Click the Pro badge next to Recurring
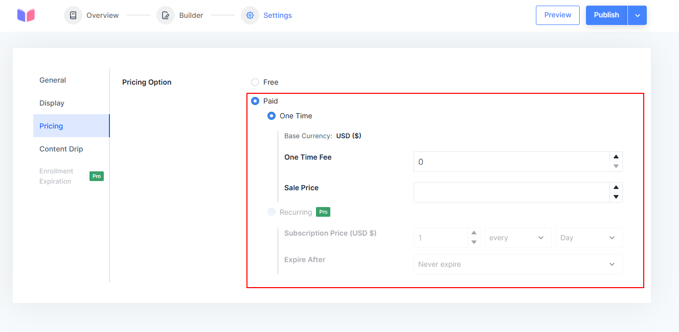This screenshot has width=679, height=332. click(323, 212)
